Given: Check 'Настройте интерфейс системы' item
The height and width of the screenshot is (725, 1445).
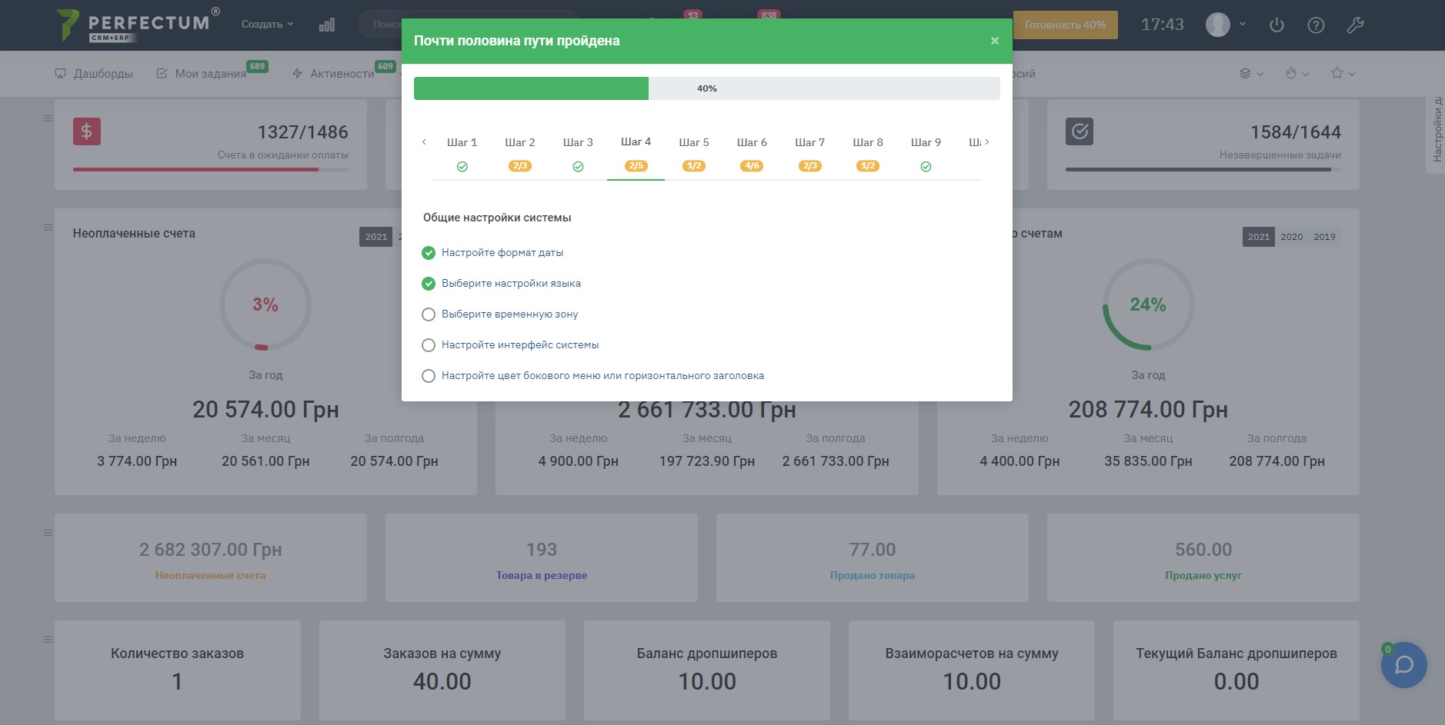Looking at the screenshot, I should [429, 345].
